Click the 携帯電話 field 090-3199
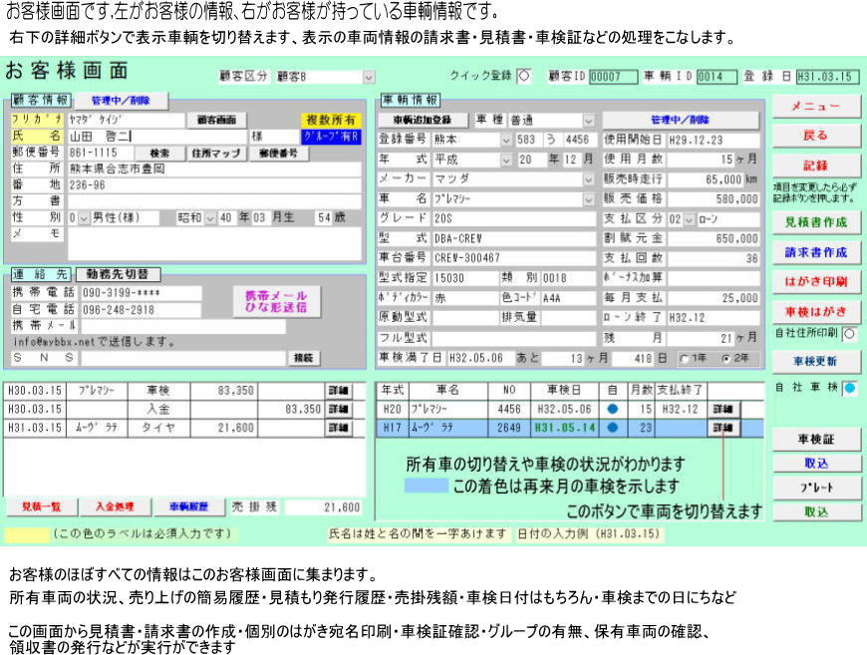 (x=141, y=293)
